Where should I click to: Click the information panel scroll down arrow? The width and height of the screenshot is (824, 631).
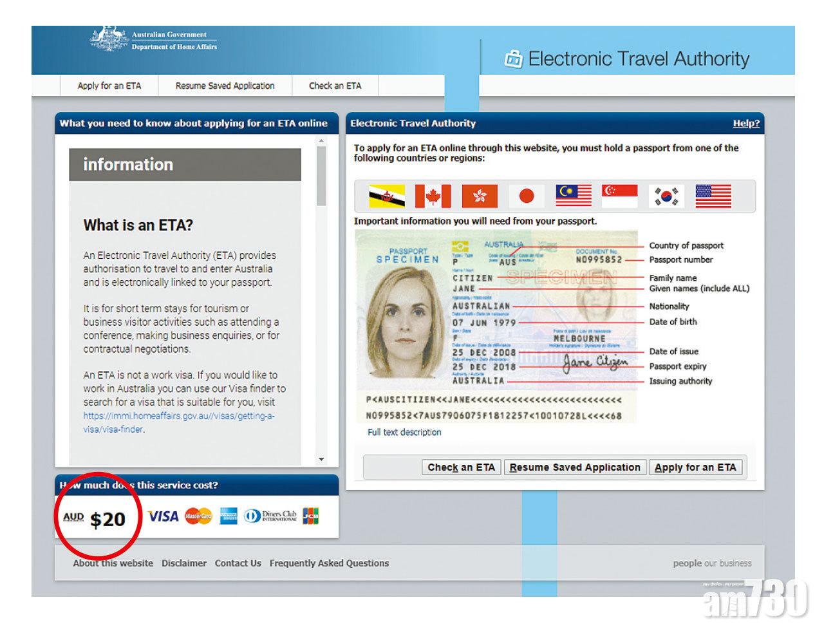[321, 459]
